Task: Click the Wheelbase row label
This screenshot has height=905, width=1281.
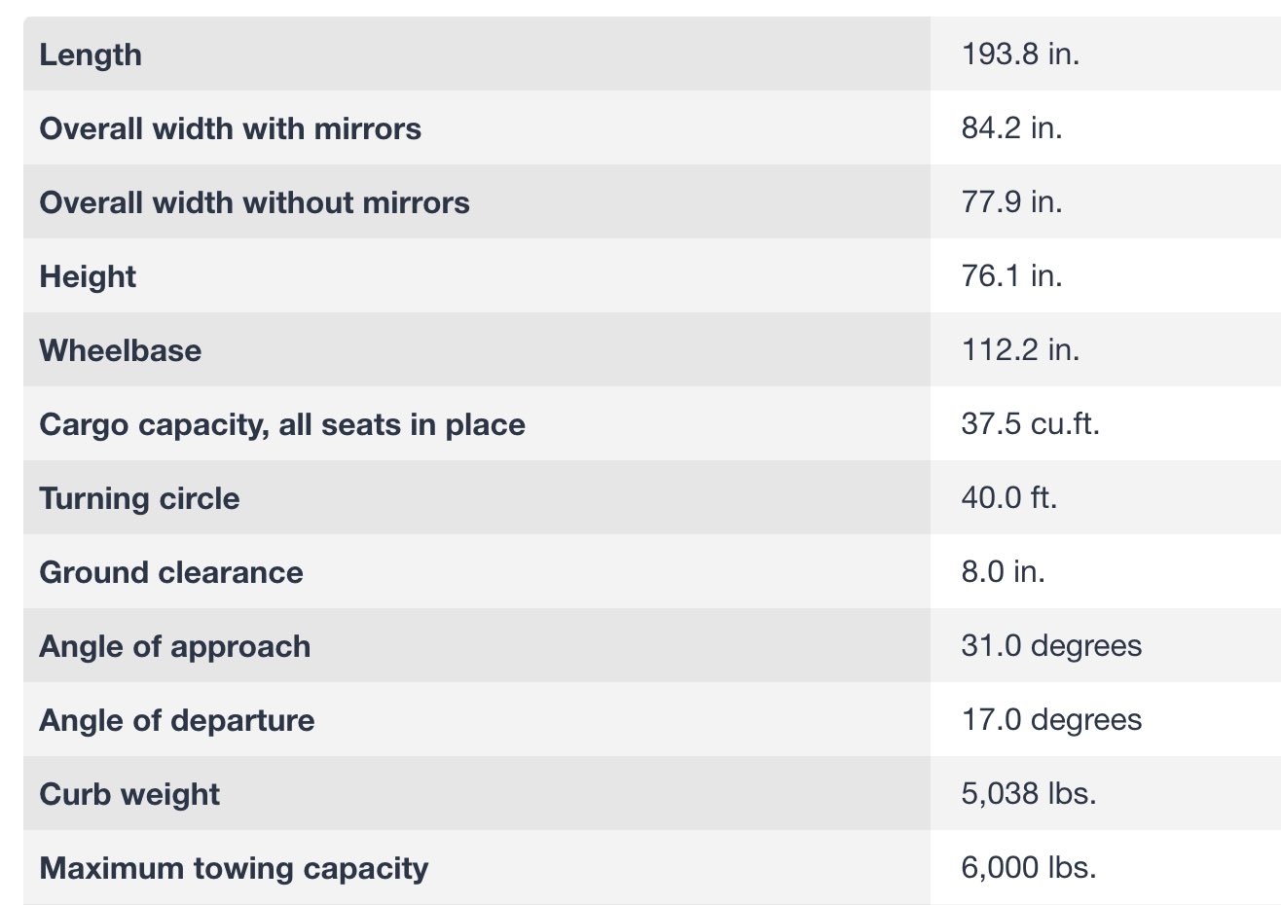Action: (x=120, y=350)
